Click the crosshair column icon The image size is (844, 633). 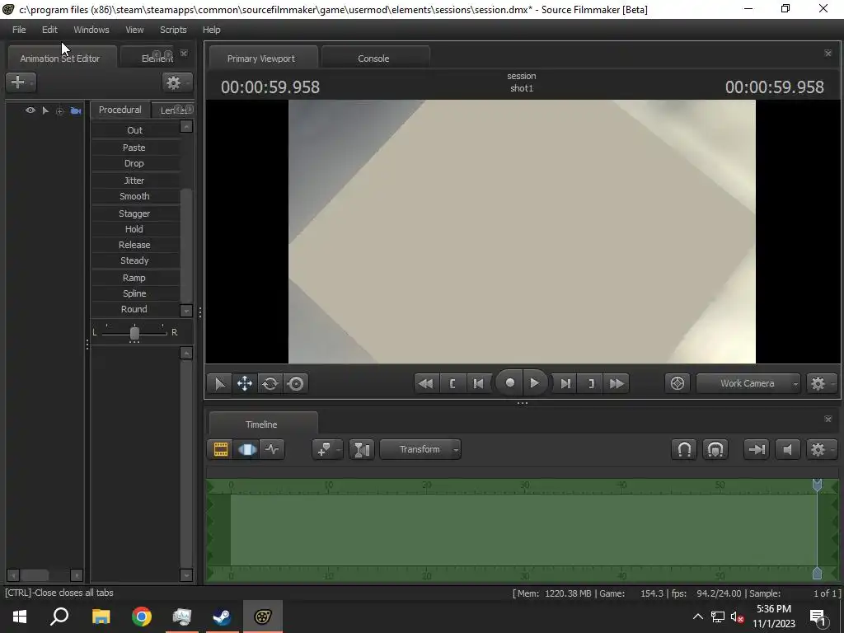click(59, 111)
